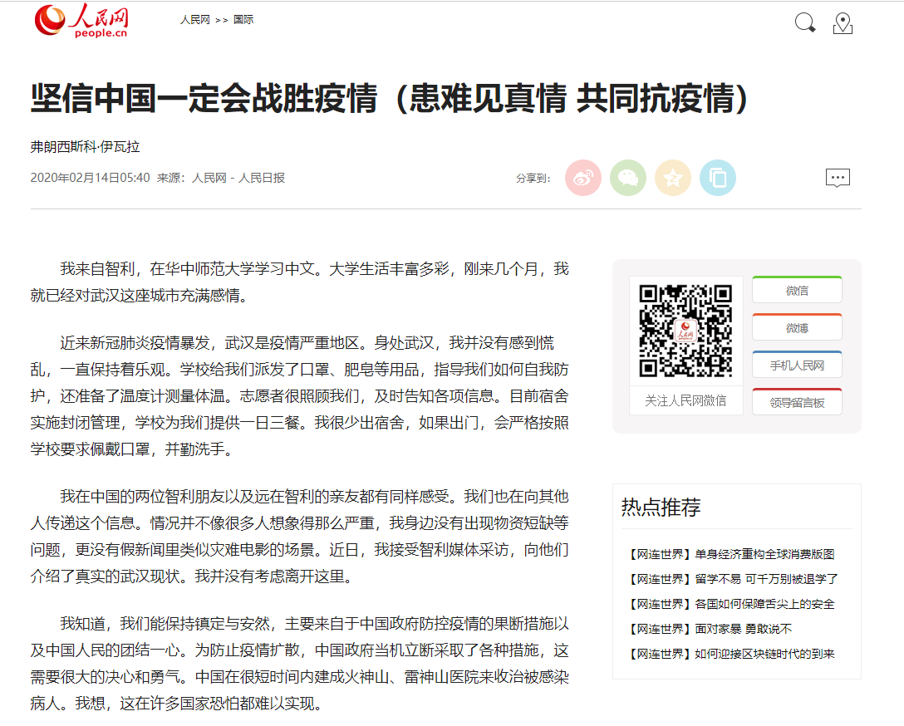Click the 人民网 - 人民日报 source link

(238, 178)
